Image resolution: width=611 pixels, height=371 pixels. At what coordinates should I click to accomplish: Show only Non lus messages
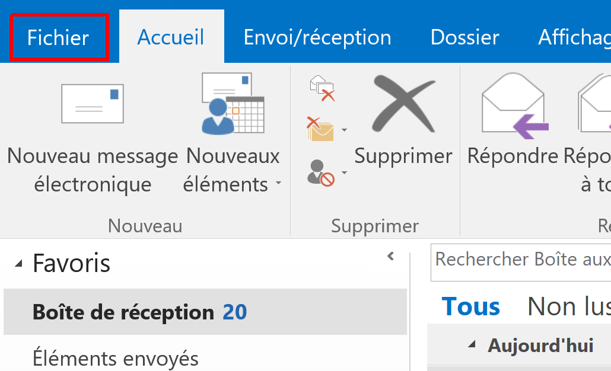click(x=568, y=306)
